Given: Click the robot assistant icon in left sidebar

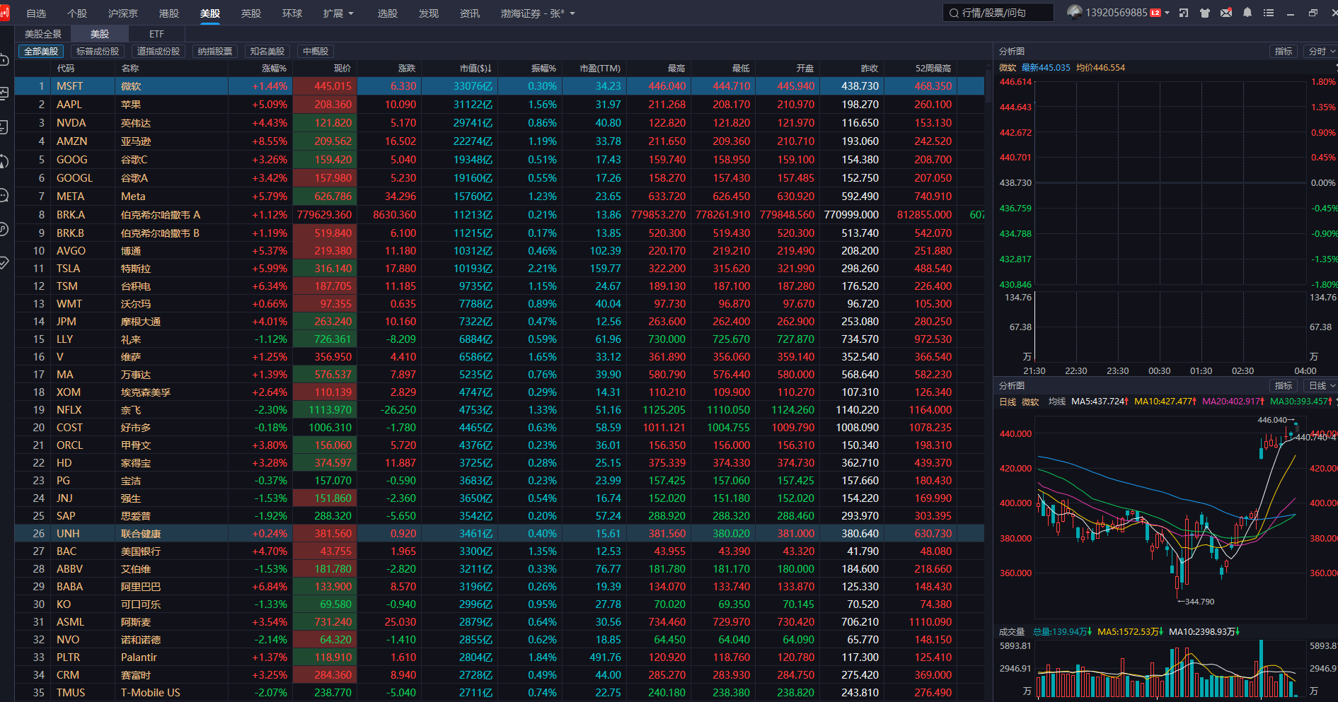Looking at the screenshot, I should [x=4, y=59].
